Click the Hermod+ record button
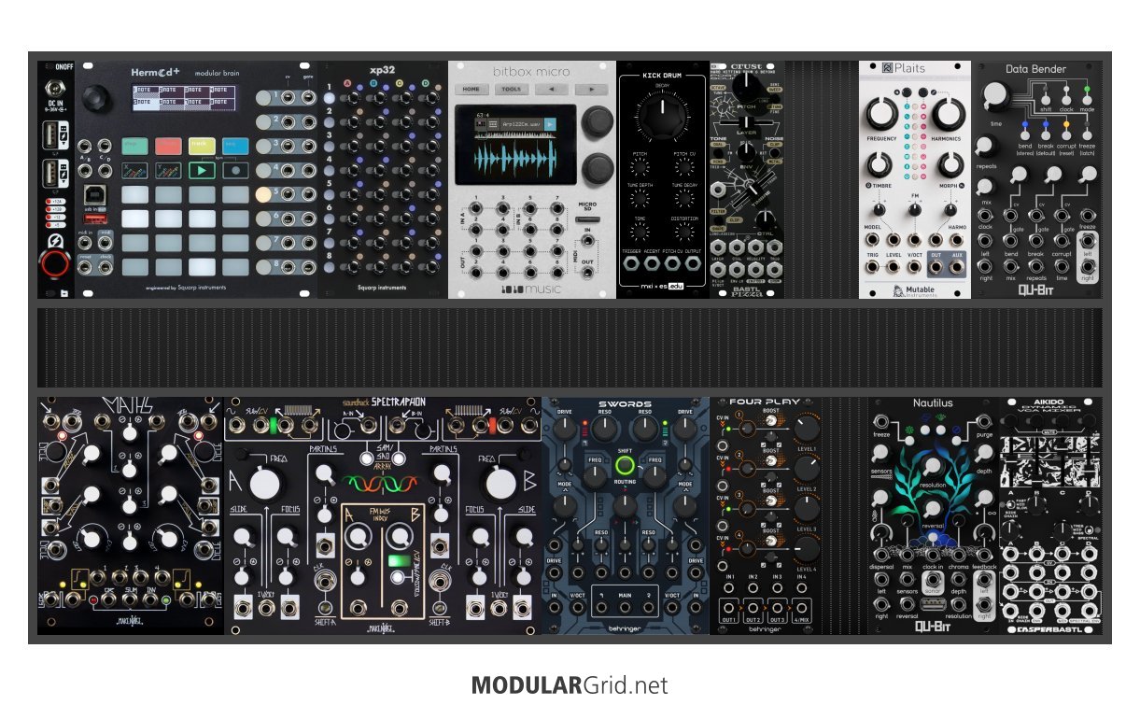The width and height of the screenshot is (1140, 705). click(235, 170)
